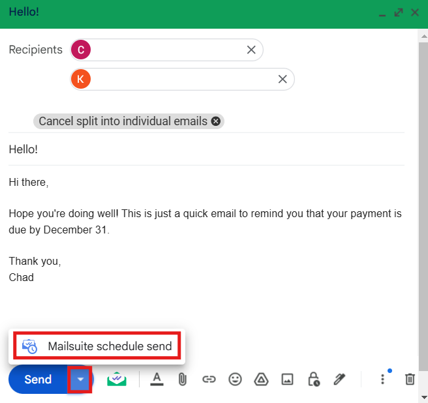Viewport: 428px width, 403px height.
Task: Open the emoji picker
Action: click(234, 379)
